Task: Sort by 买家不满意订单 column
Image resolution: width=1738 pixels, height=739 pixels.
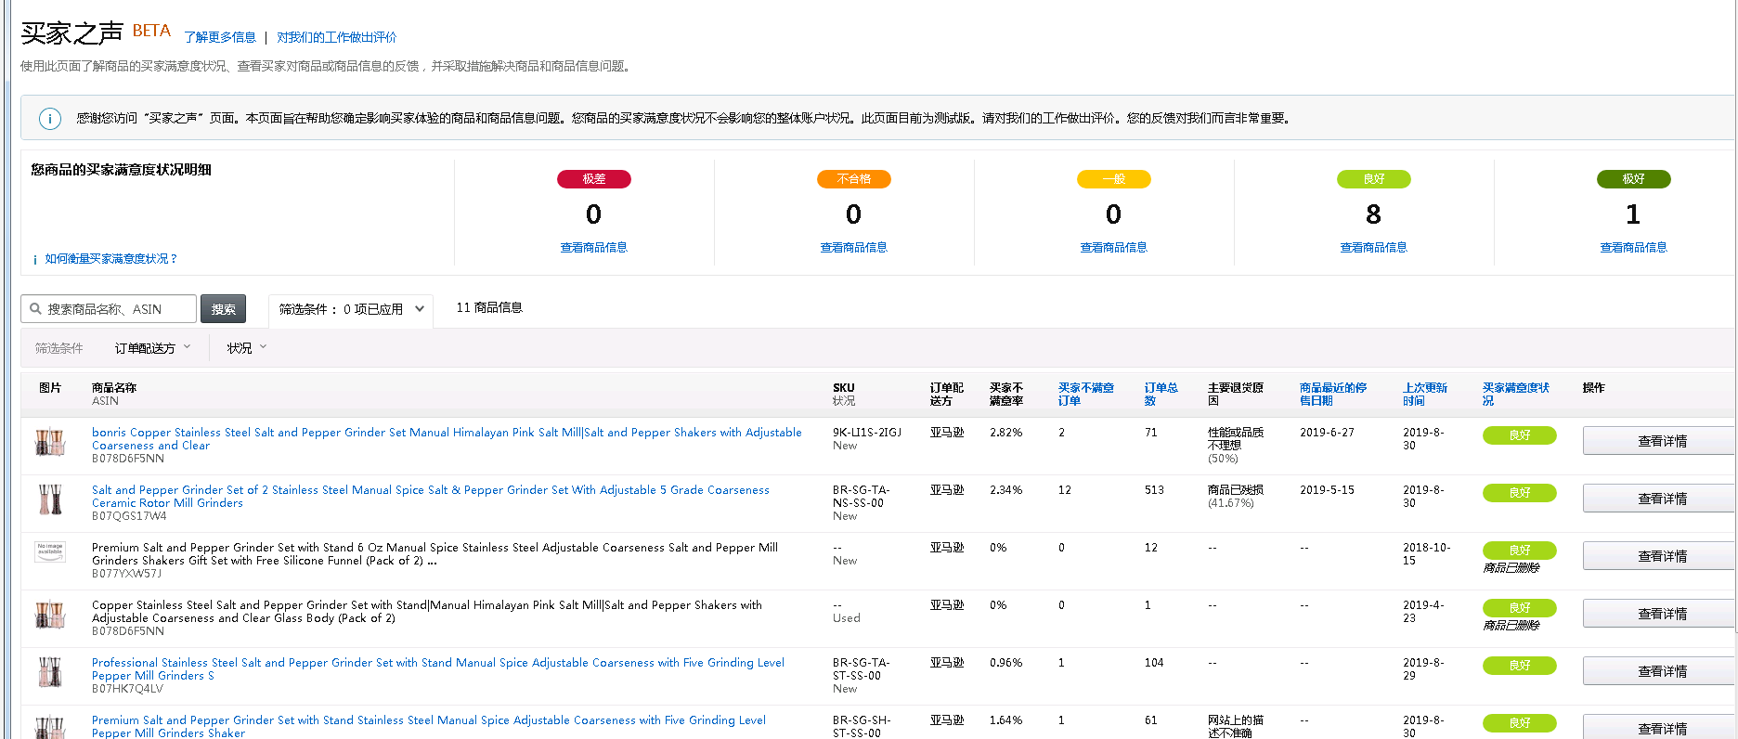Action: [x=1085, y=395]
